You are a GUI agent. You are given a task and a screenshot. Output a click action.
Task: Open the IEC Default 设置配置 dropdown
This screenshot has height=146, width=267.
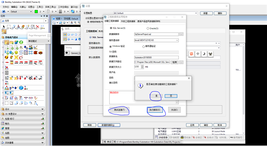pyautogui.click(x=196, y=13)
